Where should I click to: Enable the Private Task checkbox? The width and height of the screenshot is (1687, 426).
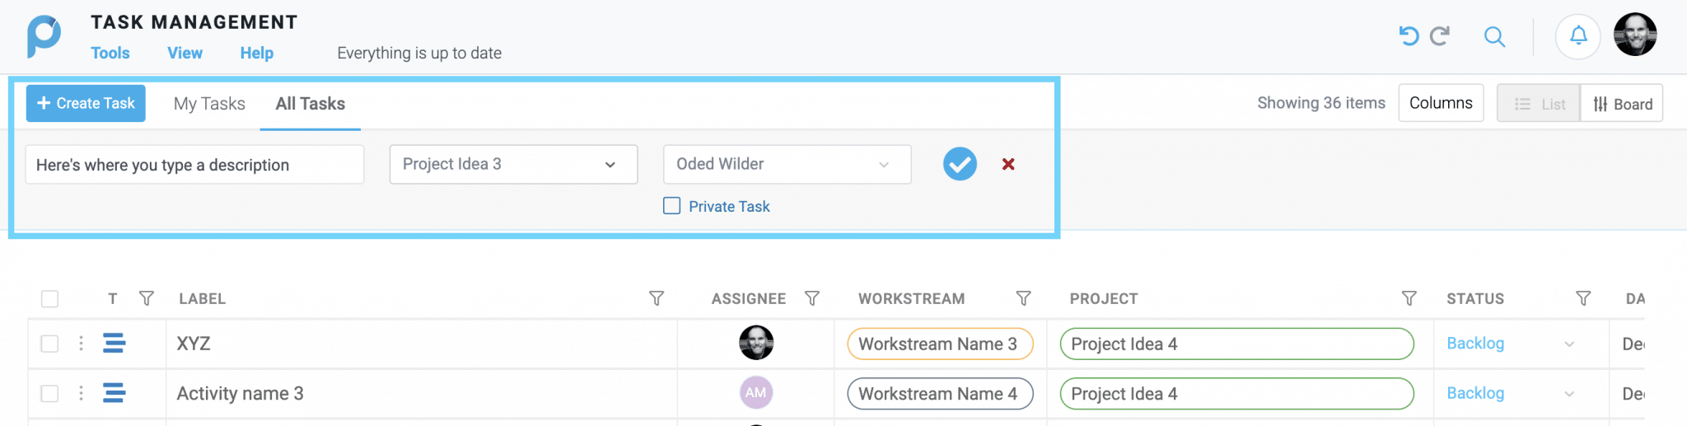(x=672, y=206)
